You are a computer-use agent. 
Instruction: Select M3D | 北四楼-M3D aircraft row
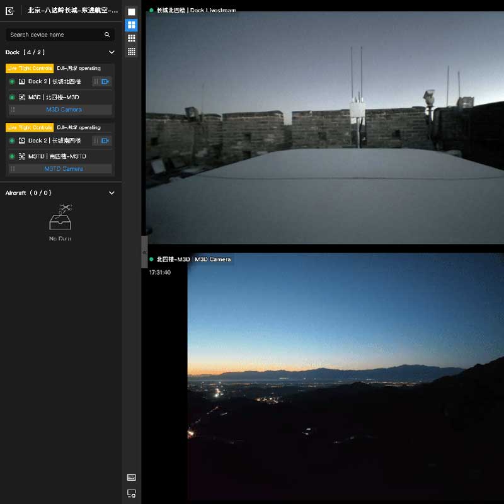(x=60, y=97)
